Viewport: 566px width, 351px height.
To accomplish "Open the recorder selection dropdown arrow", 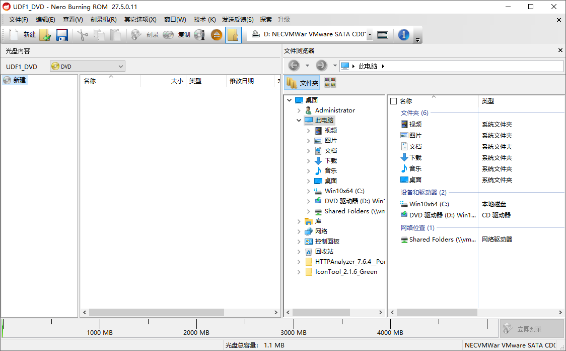I will 370,35.
